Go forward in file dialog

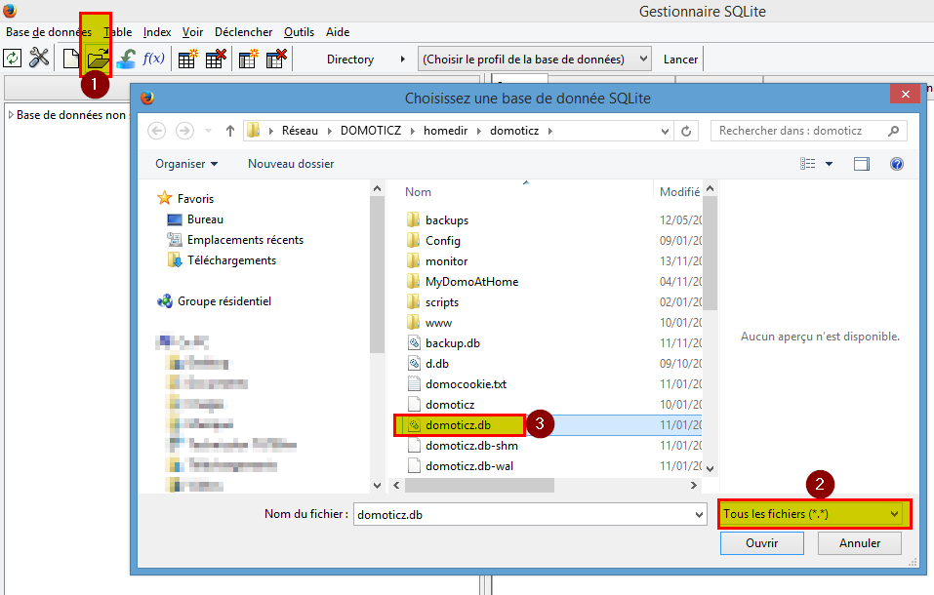184,131
